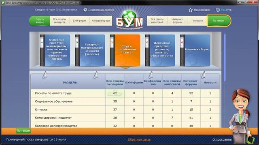Select row Кадровое делопроизводство

[x=125, y=125]
